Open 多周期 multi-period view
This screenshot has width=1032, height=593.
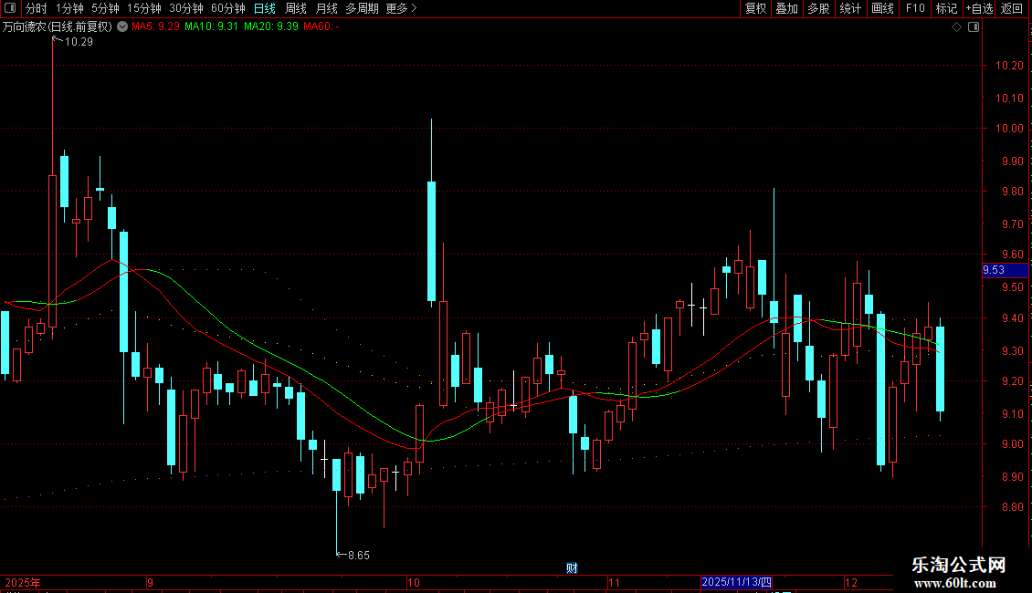tap(362, 8)
